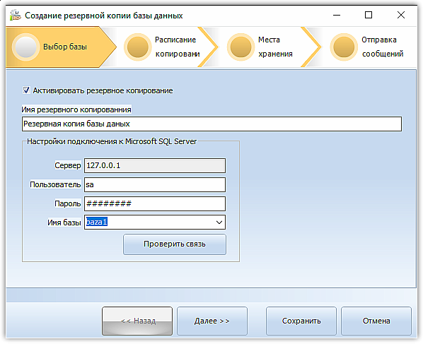Click the Отмена button
The image size is (423, 344).
pos(376,321)
